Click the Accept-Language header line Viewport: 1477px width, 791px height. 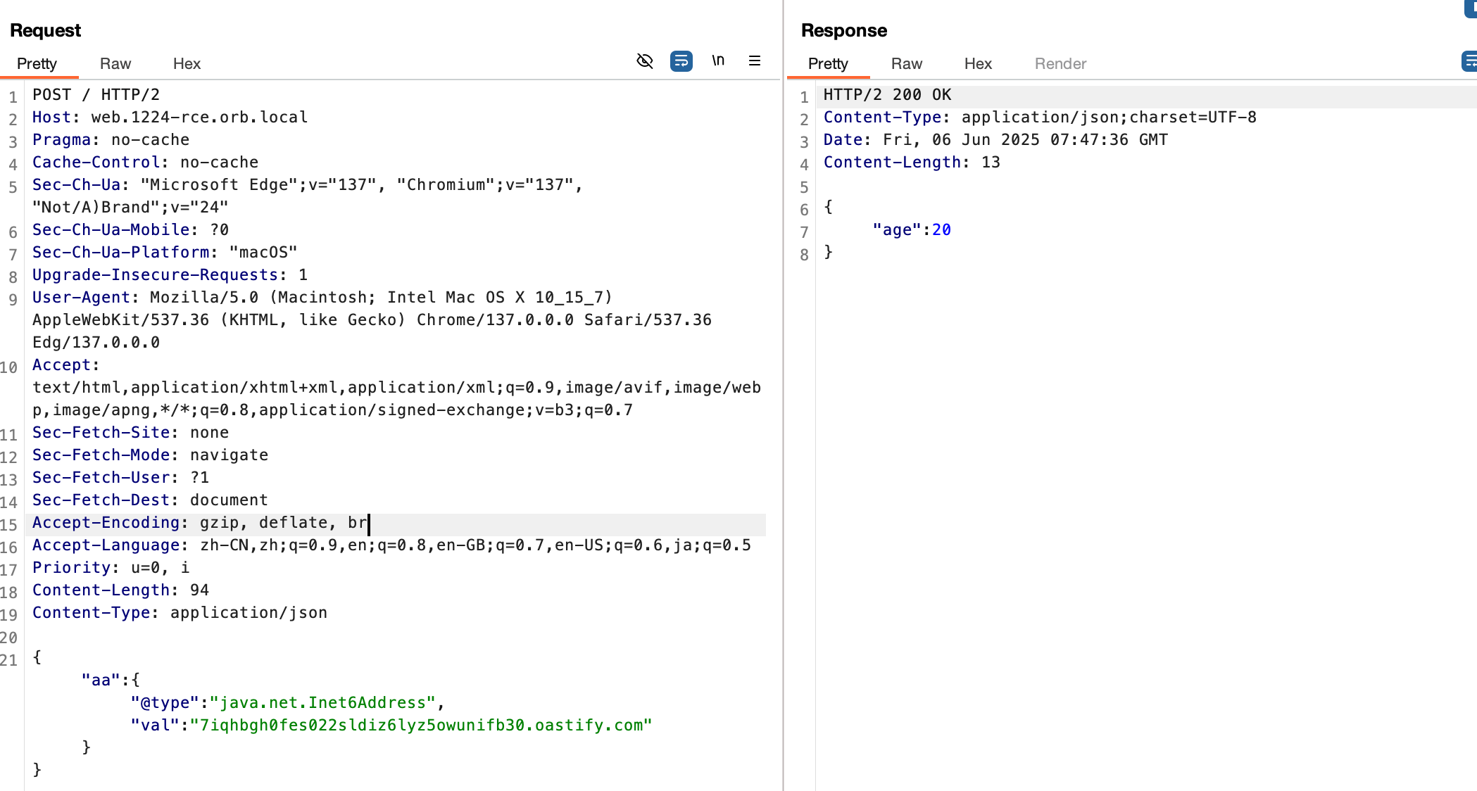392,545
